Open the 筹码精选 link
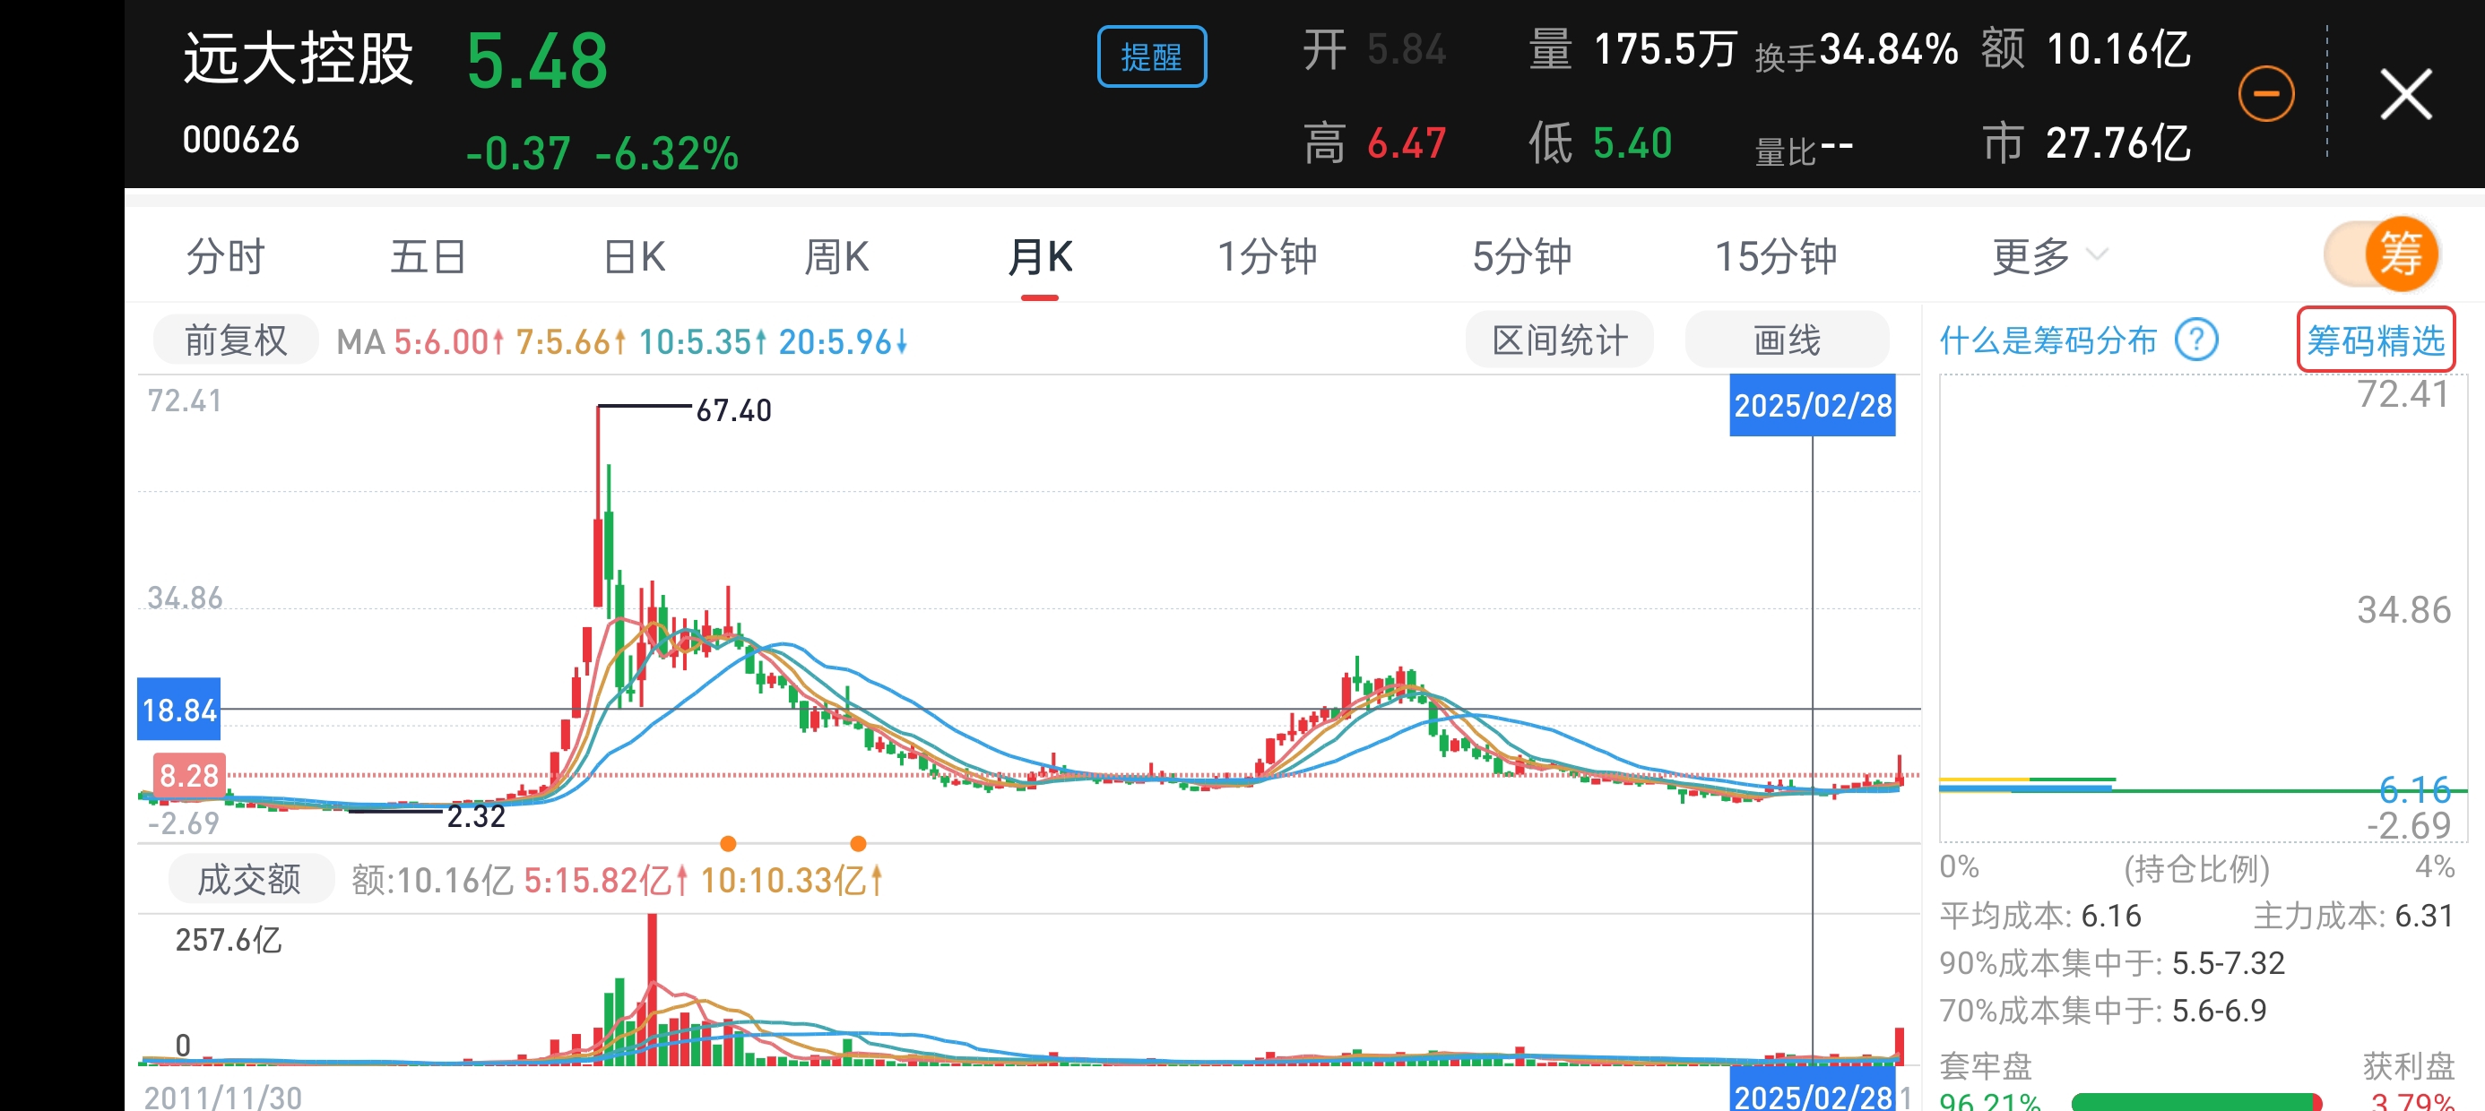The height and width of the screenshot is (1111, 2485). (2375, 340)
